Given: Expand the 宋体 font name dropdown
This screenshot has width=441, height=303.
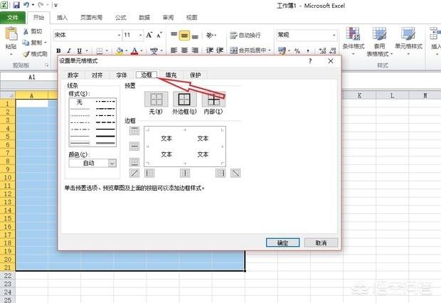Looking at the screenshot, I should click(118, 35).
